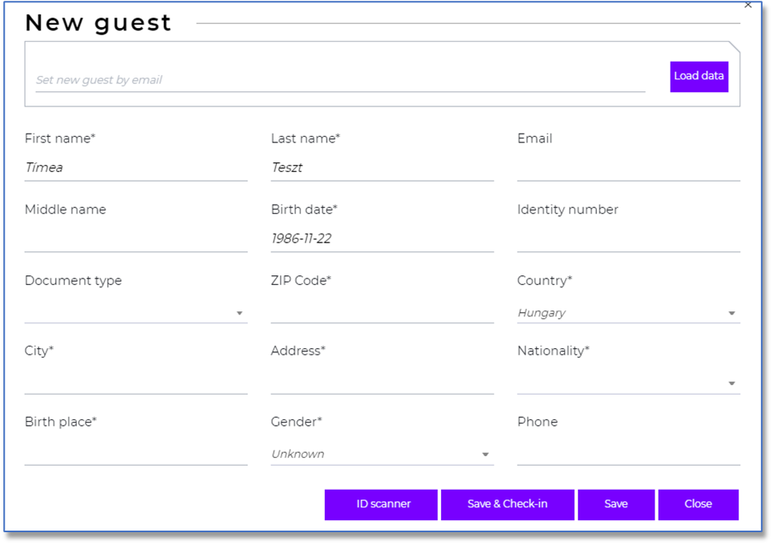Screen dimensions: 773x545
Task: Select the Last name field with Teszt
Action: (382, 168)
